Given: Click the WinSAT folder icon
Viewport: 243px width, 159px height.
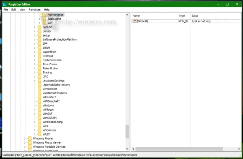Looking at the screenshot, I should pos(40,114).
